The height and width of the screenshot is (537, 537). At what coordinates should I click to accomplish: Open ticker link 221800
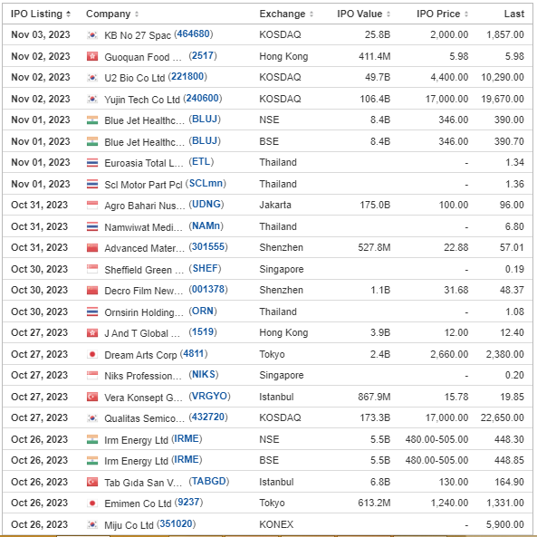tap(187, 76)
